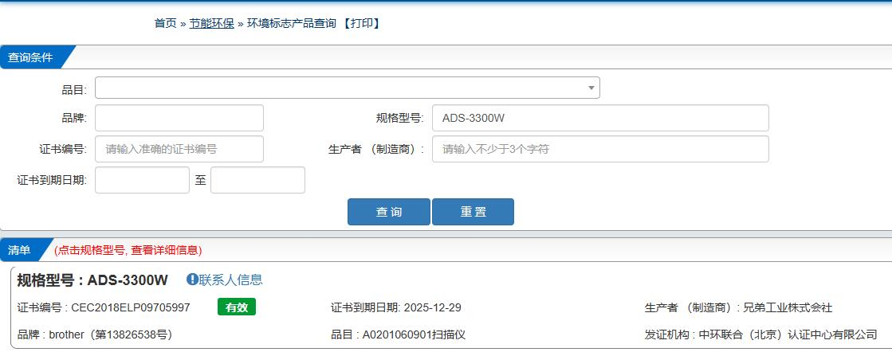Click breadcrumb text 环境标志产品查询
Viewport: 892px width, 352px height.
pos(292,23)
